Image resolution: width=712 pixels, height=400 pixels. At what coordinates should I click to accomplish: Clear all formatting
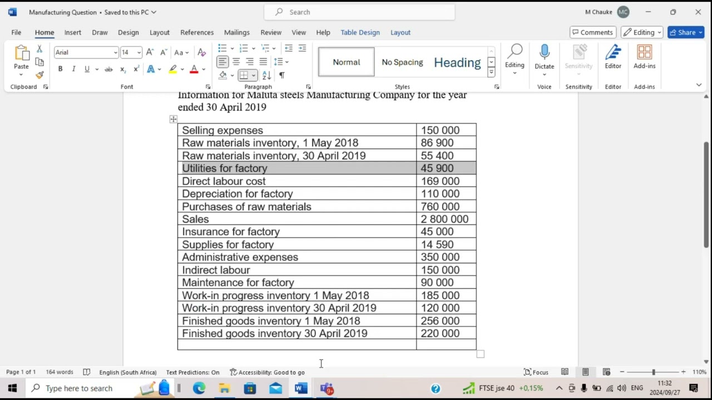201,52
